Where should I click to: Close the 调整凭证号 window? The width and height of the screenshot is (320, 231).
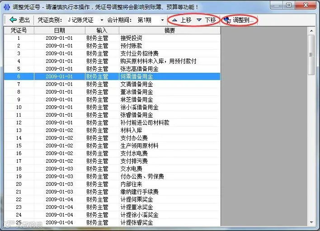coord(306,5)
